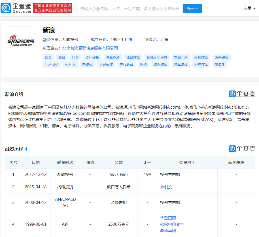Select the 文化娱乐 tag
Image resolution: width=259 pixels, height=237 pixels.
pos(92,57)
